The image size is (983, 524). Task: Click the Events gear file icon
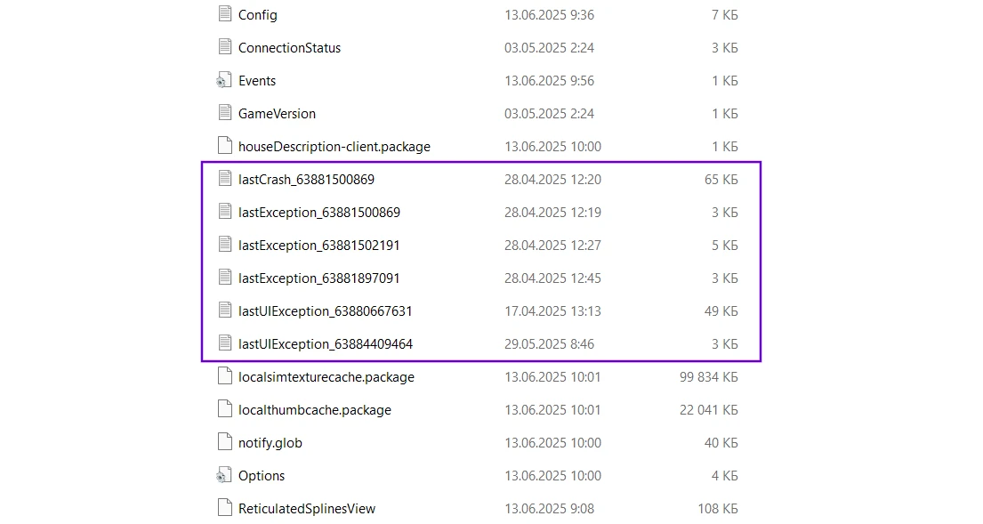[224, 80]
